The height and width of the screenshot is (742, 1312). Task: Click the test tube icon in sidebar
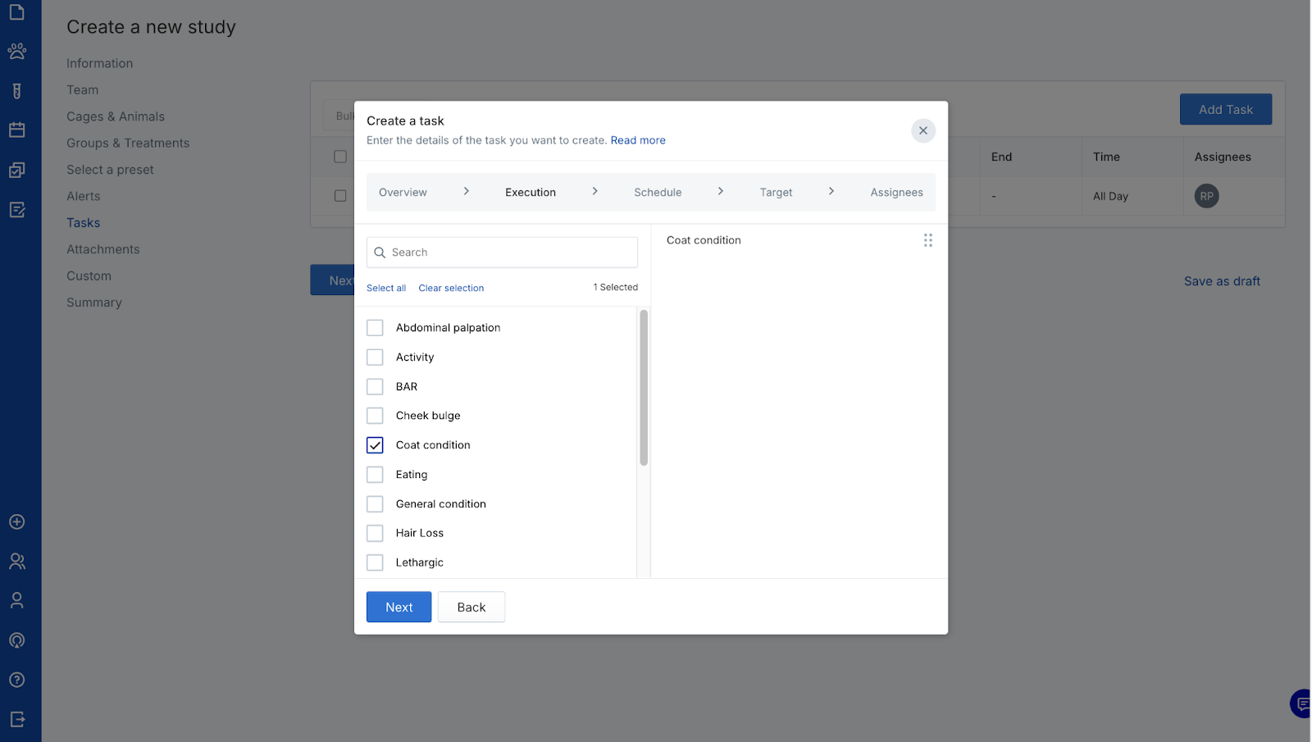coord(16,91)
